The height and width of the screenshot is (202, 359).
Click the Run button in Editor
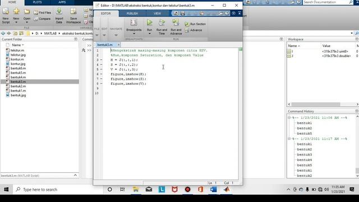pyautogui.click(x=150, y=22)
